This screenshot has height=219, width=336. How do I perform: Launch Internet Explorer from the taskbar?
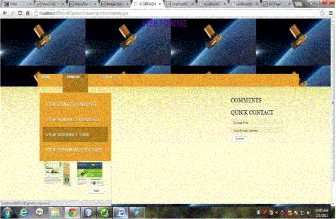[24, 212]
